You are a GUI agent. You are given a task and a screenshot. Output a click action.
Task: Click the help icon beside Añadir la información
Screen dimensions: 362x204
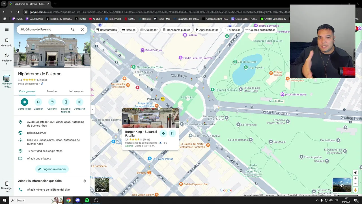(x=84, y=181)
